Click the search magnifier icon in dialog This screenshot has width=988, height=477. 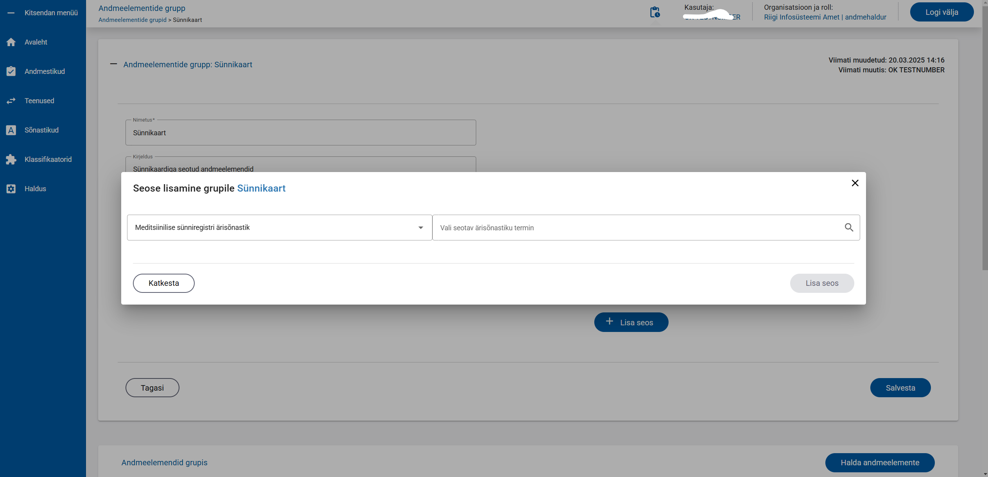849,228
